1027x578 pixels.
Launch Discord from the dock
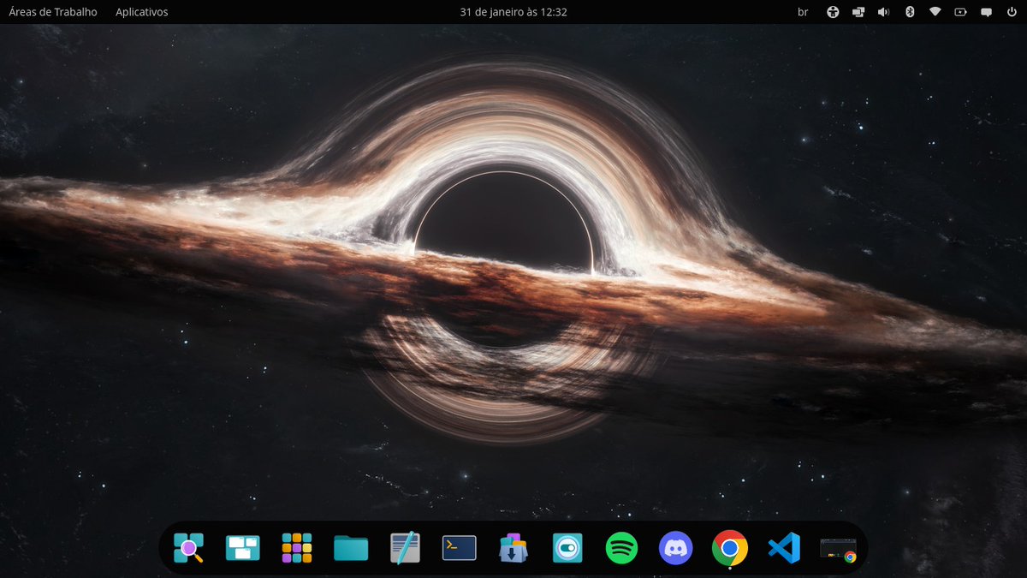coord(676,547)
